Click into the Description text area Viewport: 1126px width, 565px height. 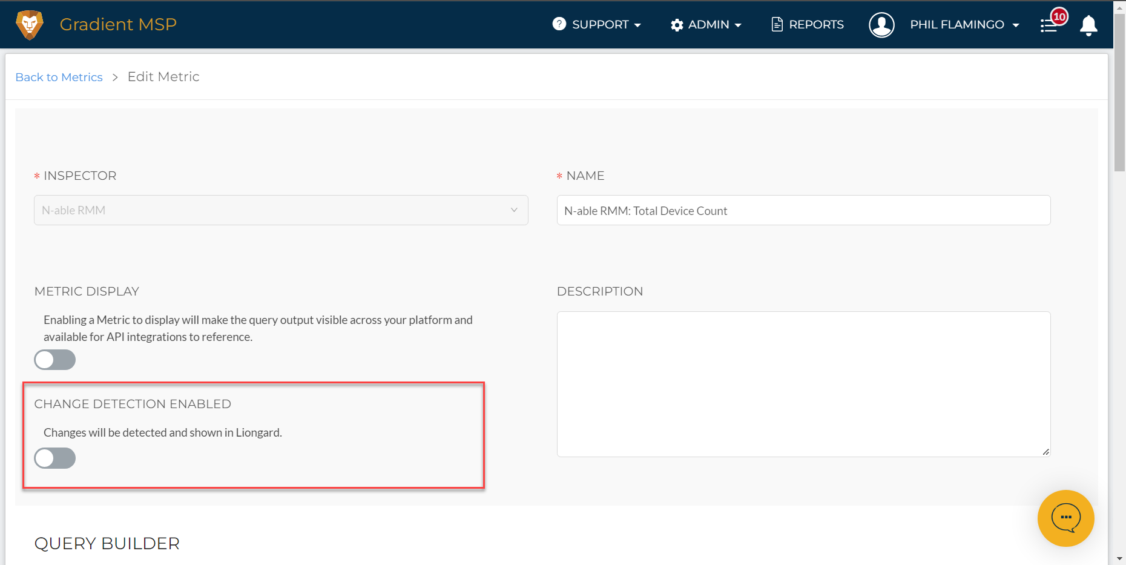pos(803,384)
